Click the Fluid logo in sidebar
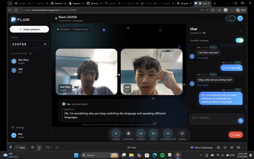The width and height of the screenshot is (254, 159). coord(20,20)
